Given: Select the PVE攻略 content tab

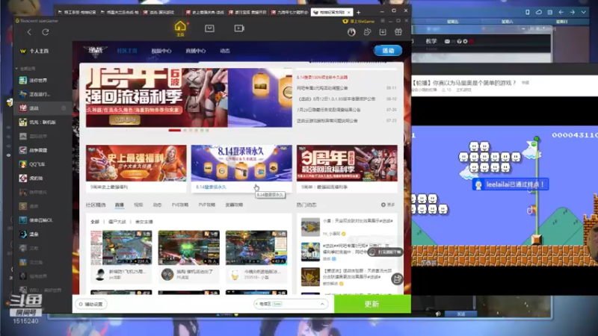Looking at the screenshot, I should [180, 205].
